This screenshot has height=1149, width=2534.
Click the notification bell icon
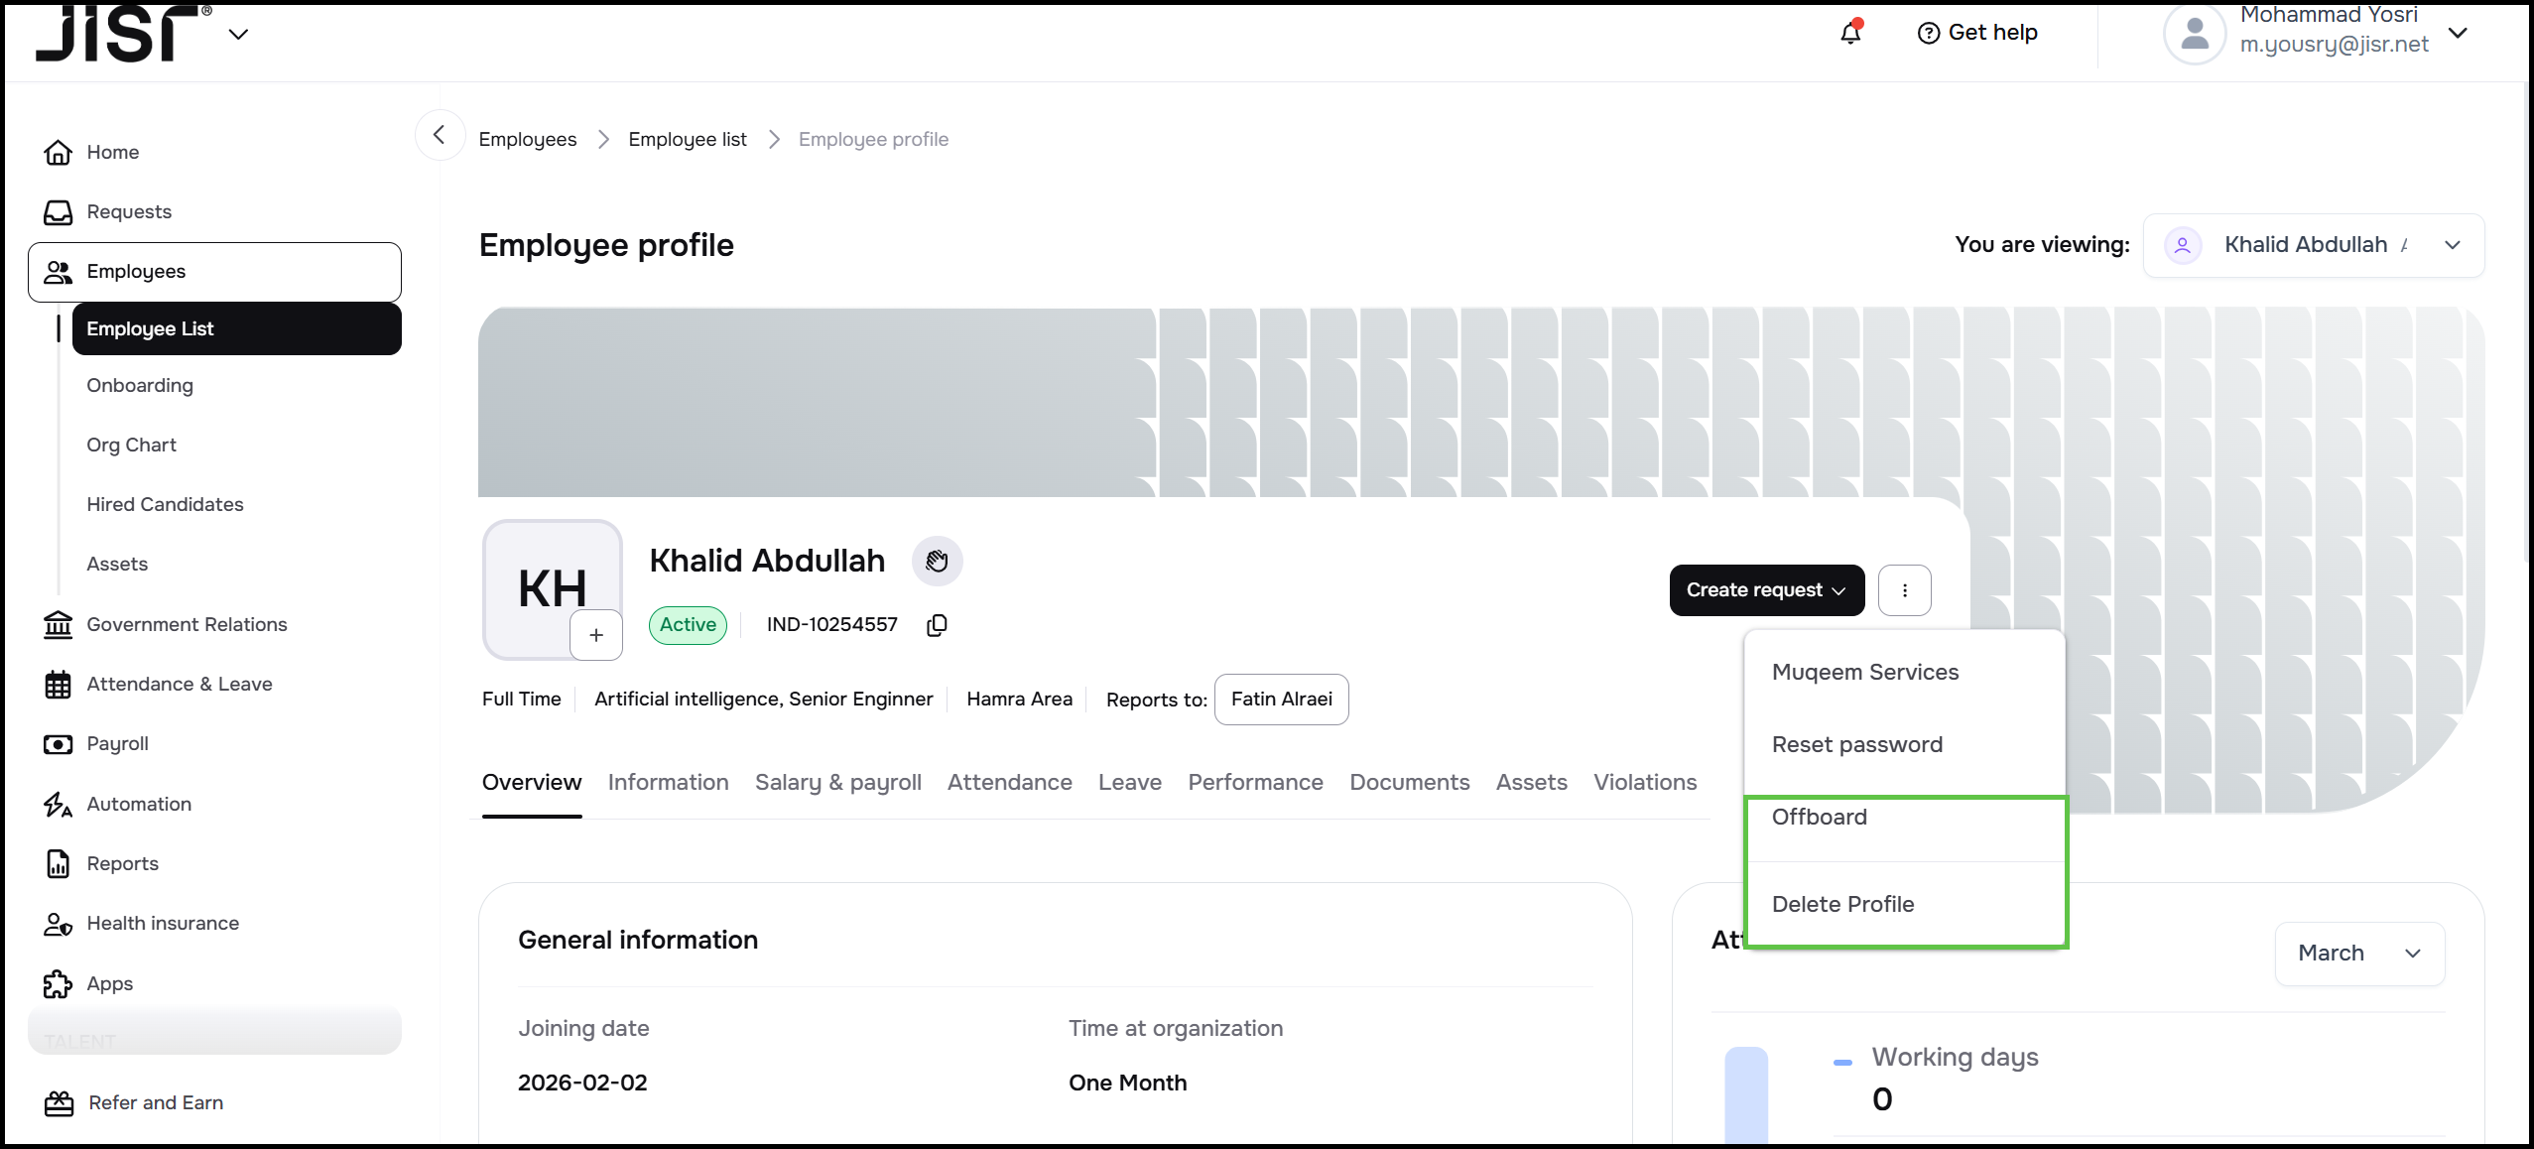tap(1850, 33)
